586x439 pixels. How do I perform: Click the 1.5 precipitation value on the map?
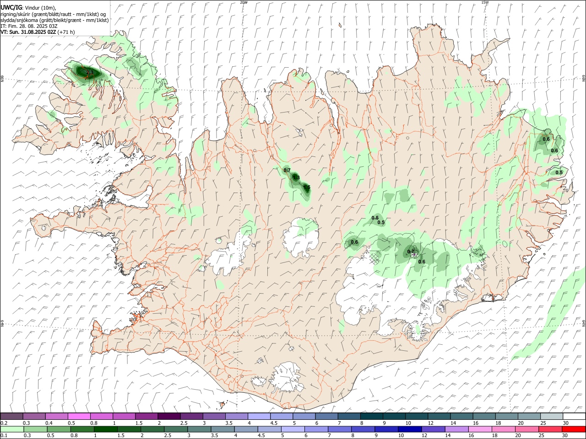click(x=307, y=187)
